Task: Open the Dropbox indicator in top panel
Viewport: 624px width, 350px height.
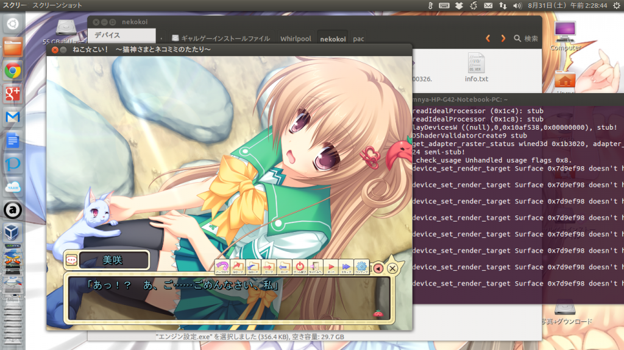Action: click(459, 5)
